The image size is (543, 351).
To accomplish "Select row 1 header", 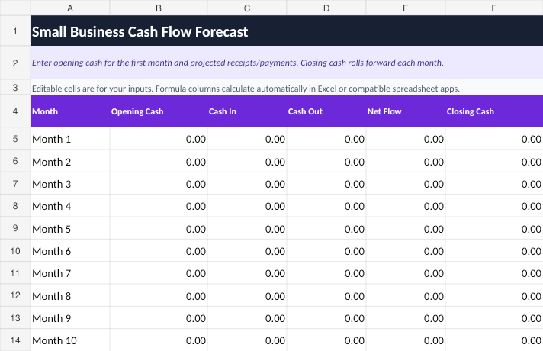I will (x=15, y=31).
